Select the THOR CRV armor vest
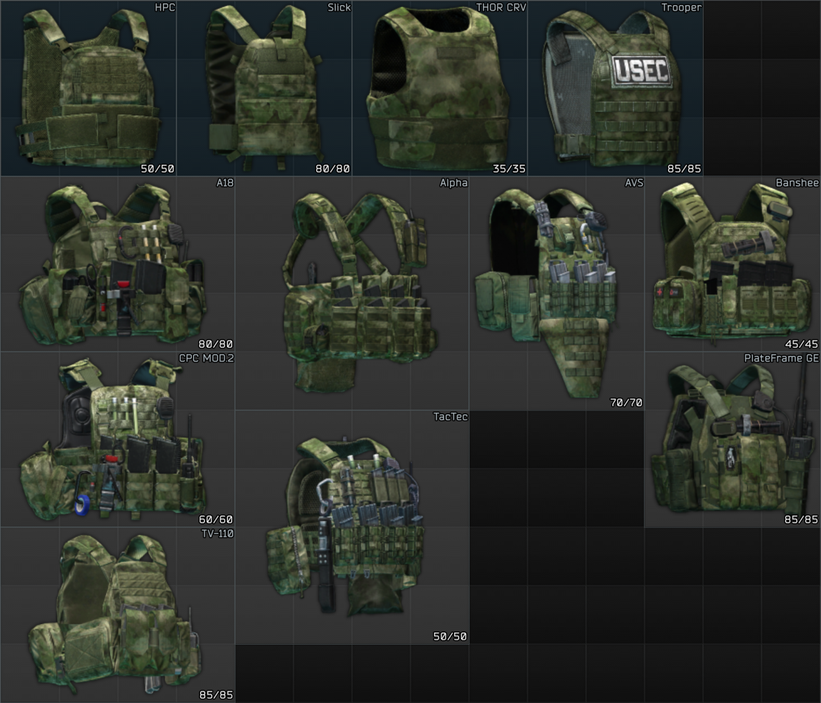The image size is (821, 703). [x=440, y=88]
